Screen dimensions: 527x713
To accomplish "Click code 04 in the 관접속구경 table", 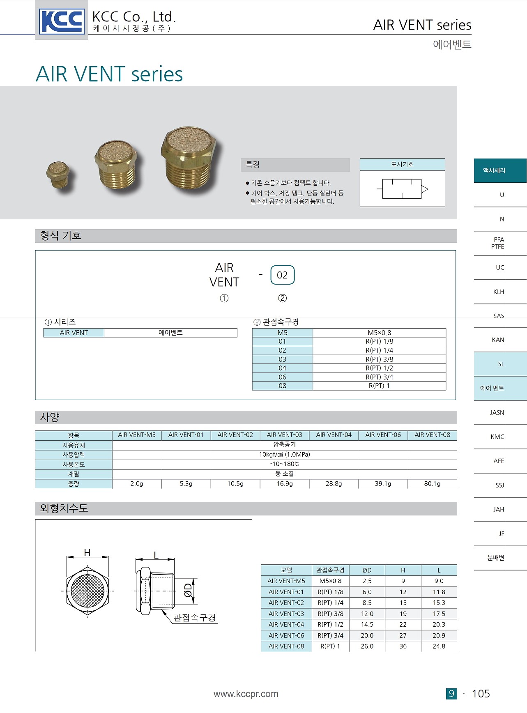I will pos(283,368).
